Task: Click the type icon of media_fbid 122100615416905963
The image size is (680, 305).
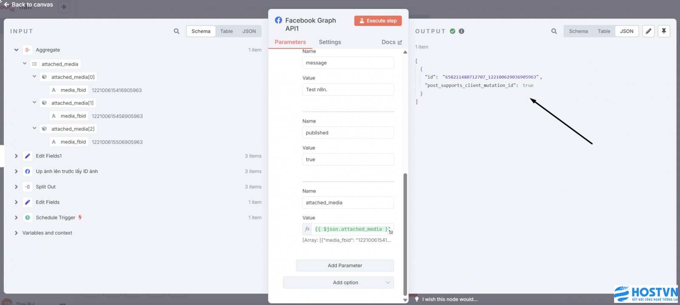Action: (54, 90)
